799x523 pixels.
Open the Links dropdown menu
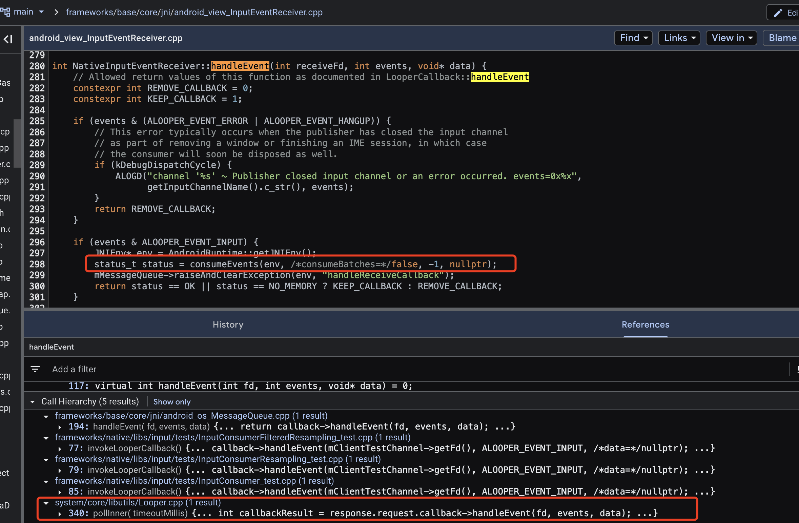point(679,38)
